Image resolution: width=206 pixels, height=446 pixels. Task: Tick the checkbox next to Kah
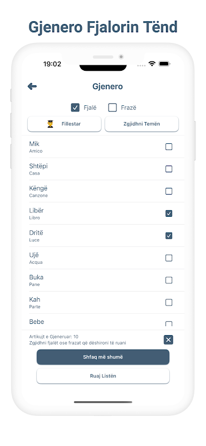[169, 302]
